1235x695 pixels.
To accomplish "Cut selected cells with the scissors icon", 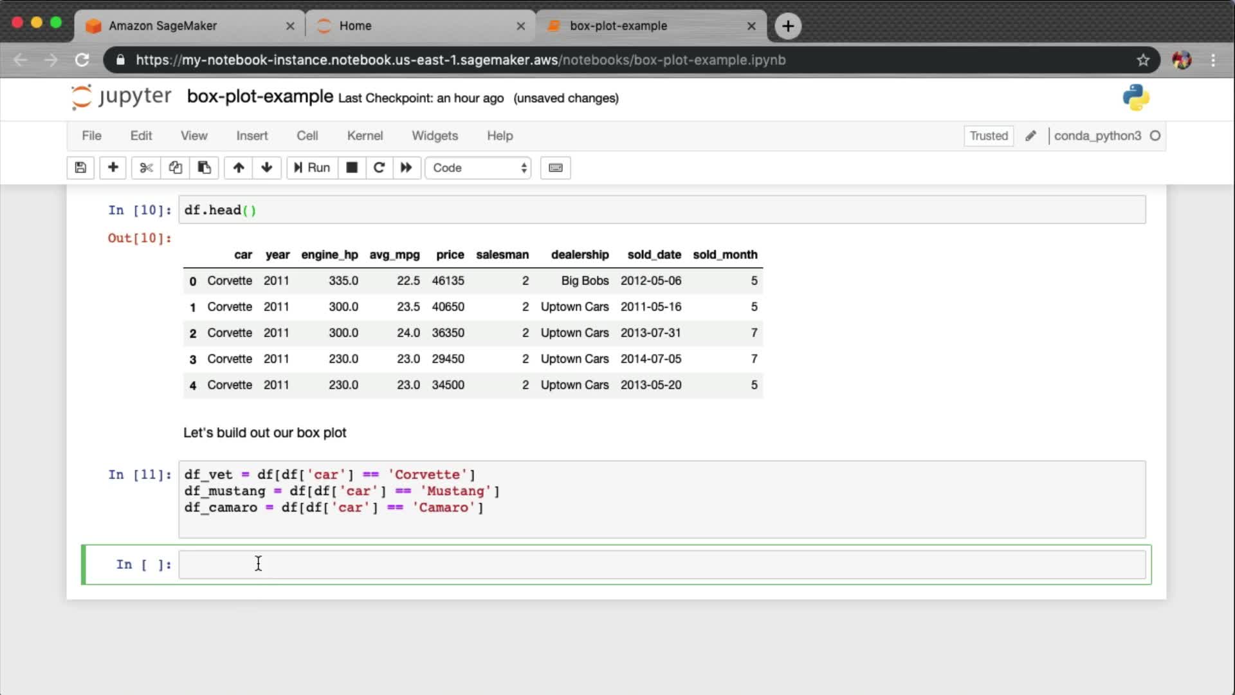I will (146, 168).
